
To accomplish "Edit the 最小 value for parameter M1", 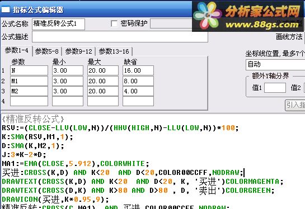I will 68,81.
